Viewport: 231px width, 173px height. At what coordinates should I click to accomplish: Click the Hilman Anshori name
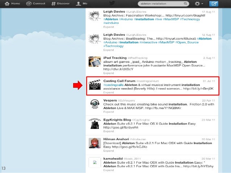click(x=116, y=139)
